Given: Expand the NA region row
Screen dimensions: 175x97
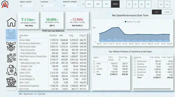Looking at the screenshot, I should pyautogui.click(x=94, y=72).
